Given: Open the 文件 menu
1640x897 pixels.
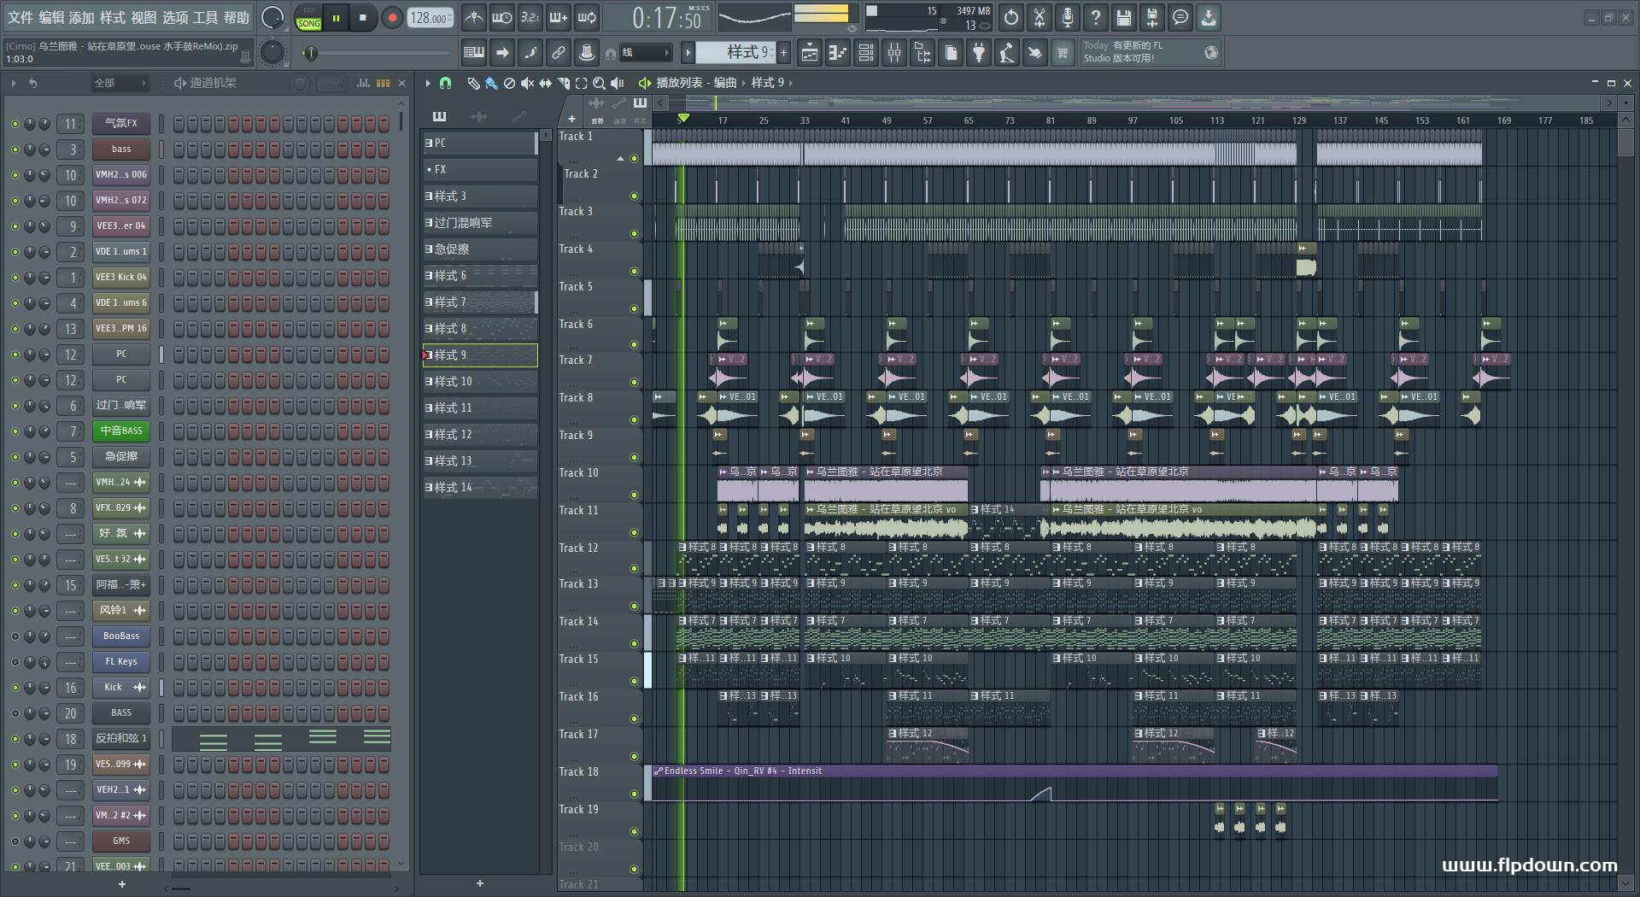Looking at the screenshot, I should click(x=20, y=17).
